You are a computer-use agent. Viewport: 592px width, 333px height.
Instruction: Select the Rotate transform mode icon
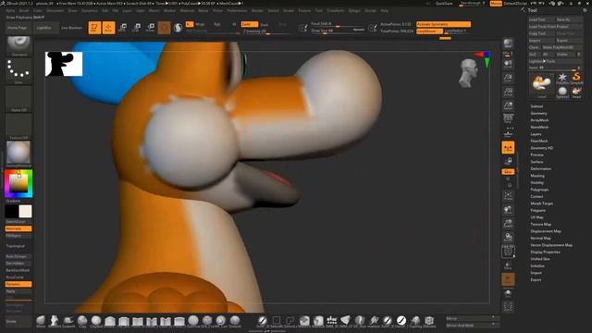tap(151, 28)
